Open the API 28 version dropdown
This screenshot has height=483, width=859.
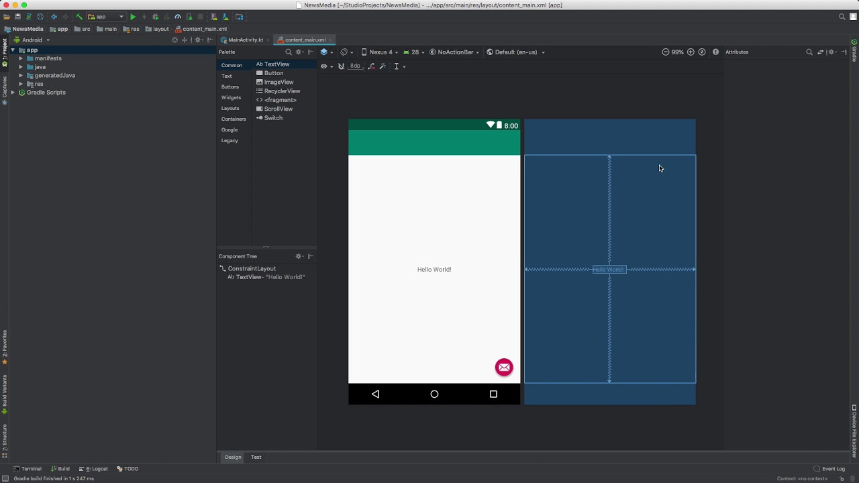pyautogui.click(x=414, y=52)
